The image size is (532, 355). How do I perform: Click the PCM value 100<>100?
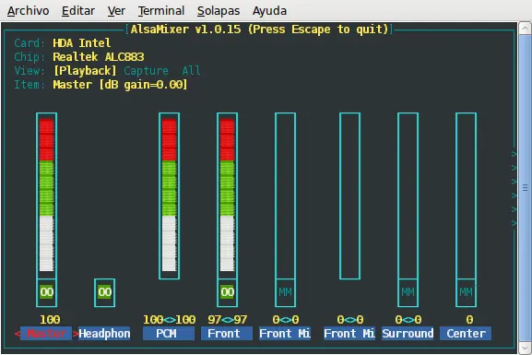169,319
